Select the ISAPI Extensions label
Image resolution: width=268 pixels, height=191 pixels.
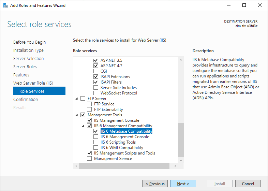[x=115, y=77]
